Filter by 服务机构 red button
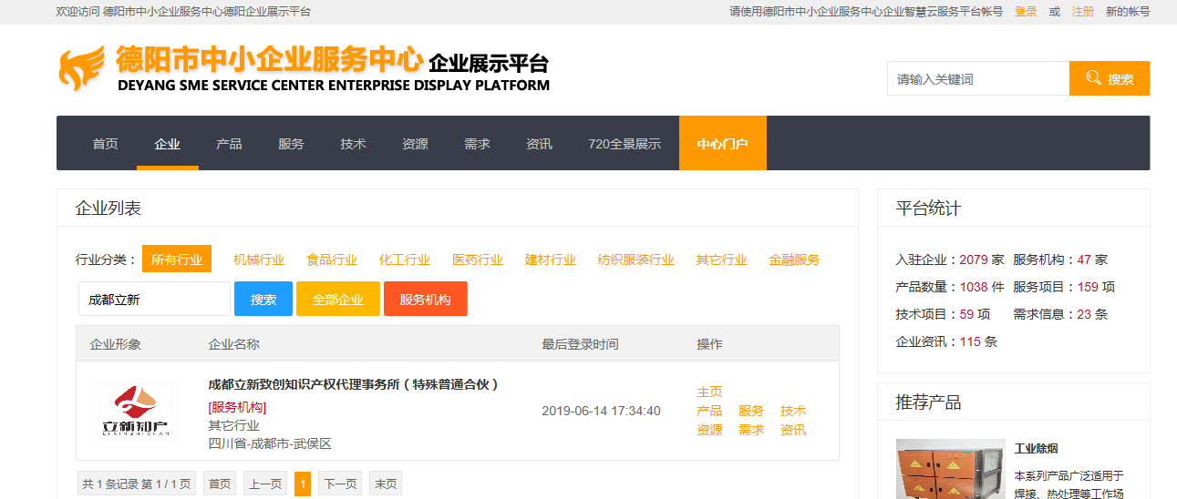 (x=425, y=299)
